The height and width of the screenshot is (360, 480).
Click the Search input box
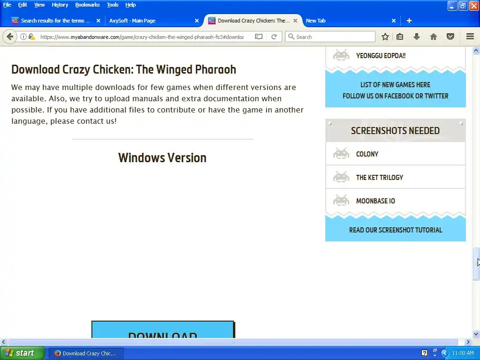(330, 37)
